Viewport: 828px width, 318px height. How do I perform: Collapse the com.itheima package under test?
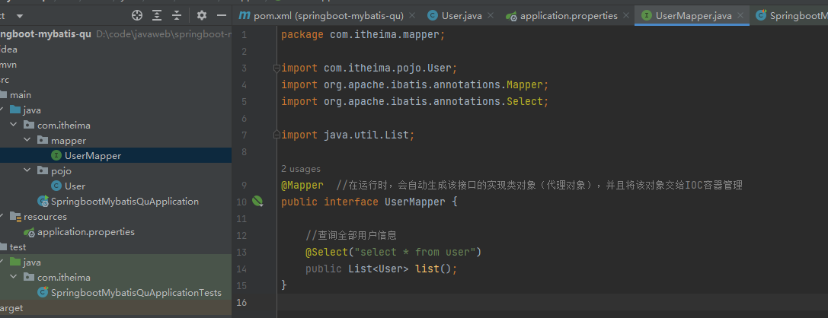click(14, 278)
